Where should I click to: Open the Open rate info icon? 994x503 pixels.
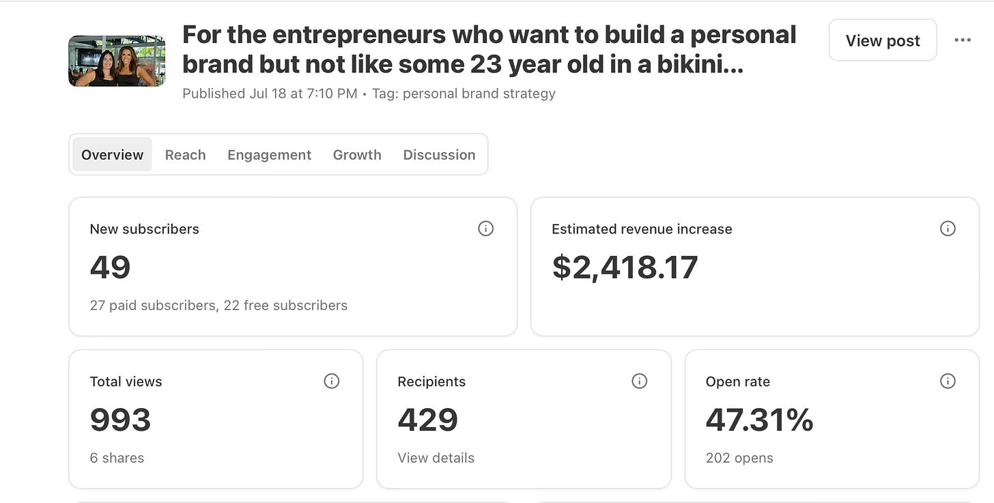(x=948, y=382)
